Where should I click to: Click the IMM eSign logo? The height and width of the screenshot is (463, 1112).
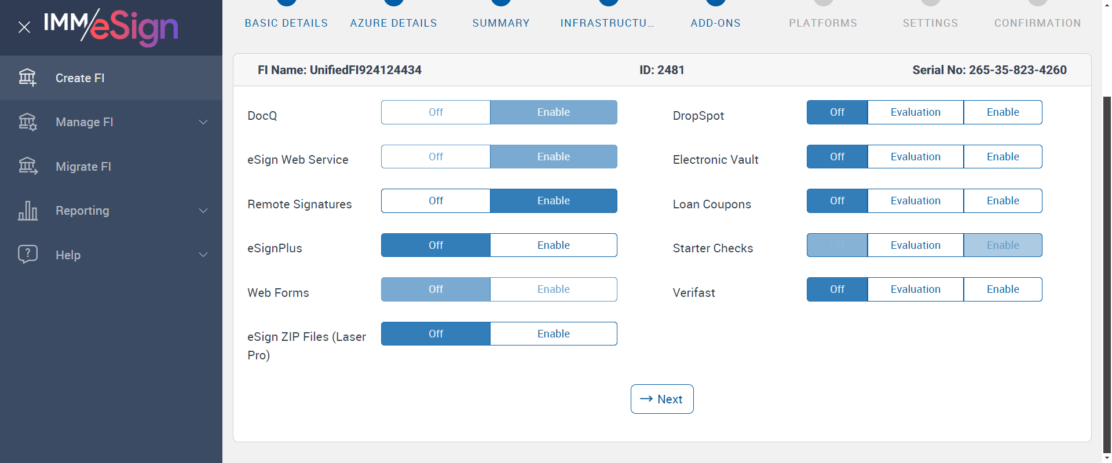pos(111,27)
